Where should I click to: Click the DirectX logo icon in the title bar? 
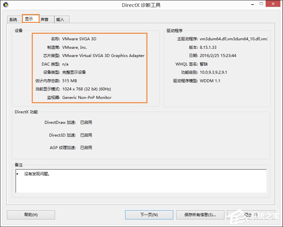7,5
